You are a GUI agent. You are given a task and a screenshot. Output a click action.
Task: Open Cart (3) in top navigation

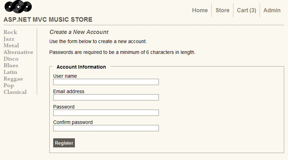(246, 11)
